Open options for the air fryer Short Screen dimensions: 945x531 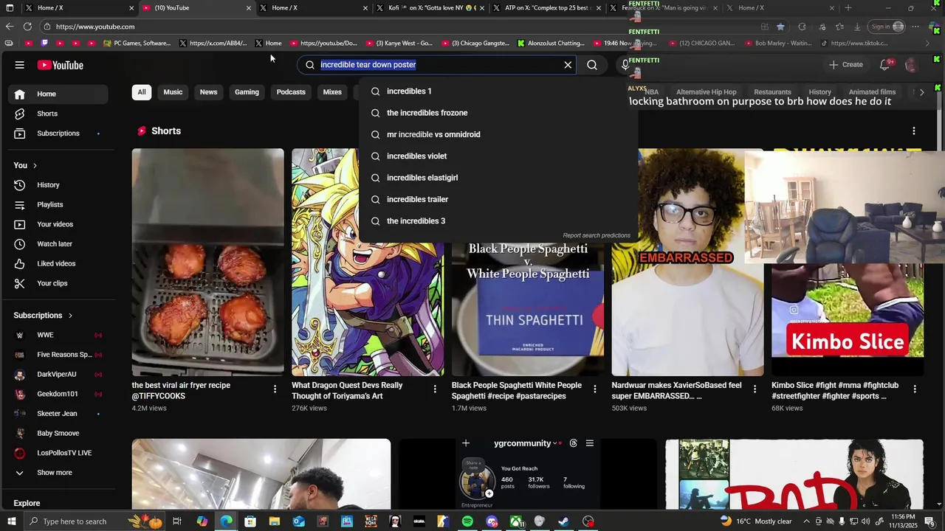(x=275, y=389)
